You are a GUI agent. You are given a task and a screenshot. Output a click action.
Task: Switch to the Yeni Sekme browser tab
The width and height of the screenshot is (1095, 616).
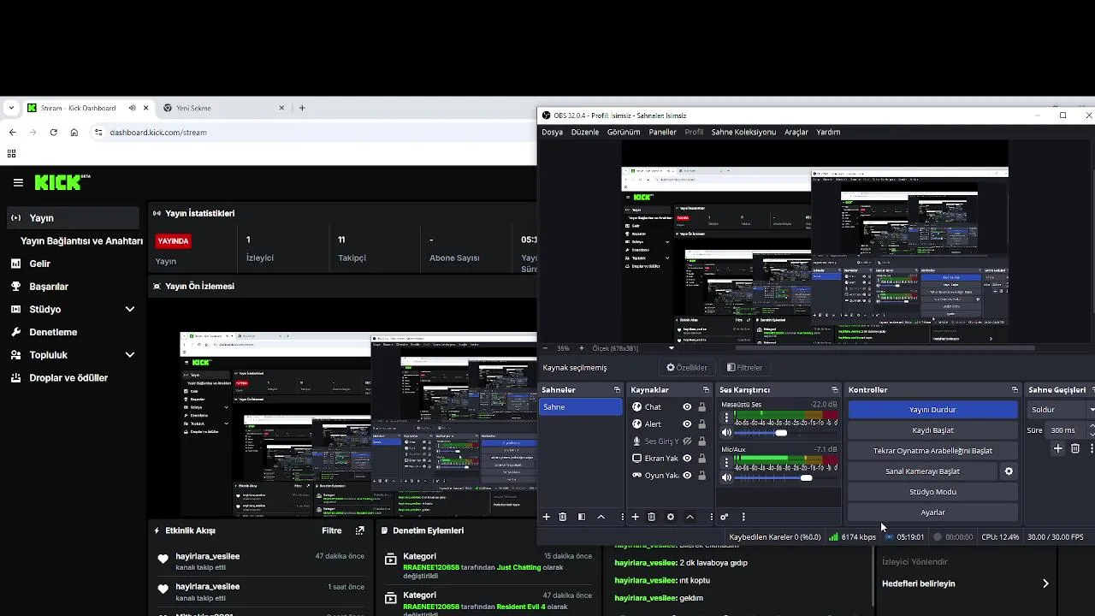click(225, 108)
